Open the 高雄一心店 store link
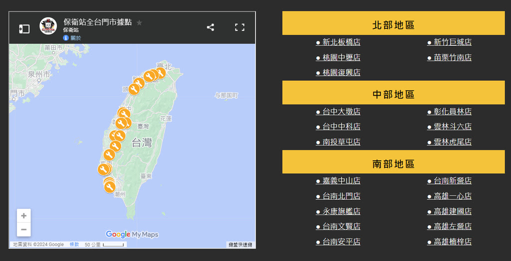 (450, 196)
